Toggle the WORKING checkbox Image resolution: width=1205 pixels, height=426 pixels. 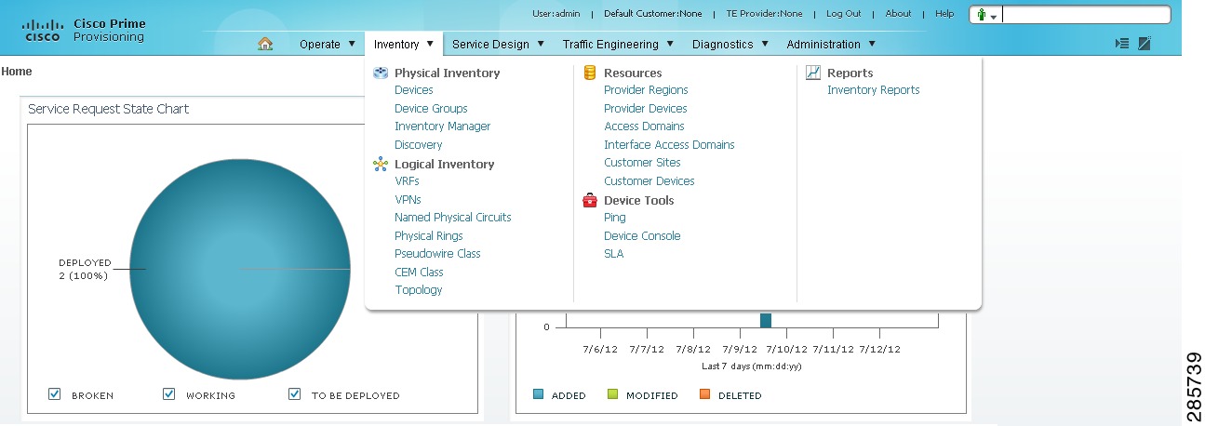(x=168, y=394)
